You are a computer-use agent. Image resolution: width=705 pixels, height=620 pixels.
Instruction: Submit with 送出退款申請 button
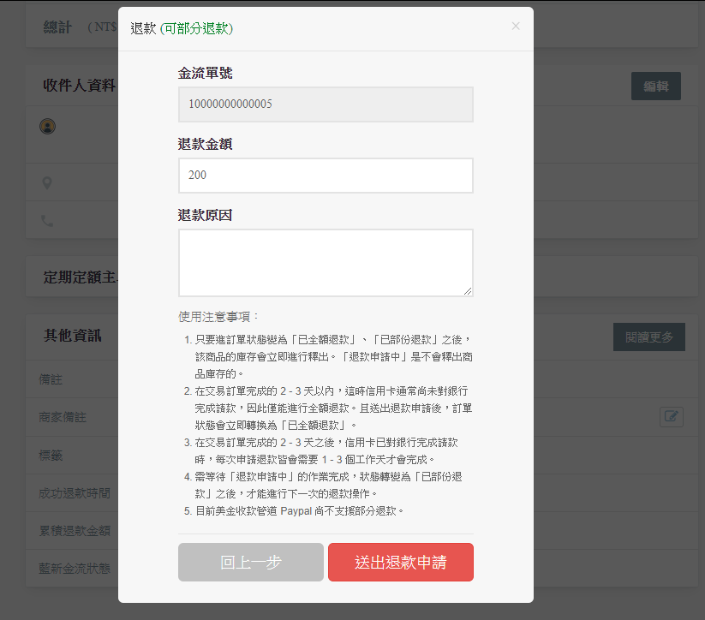point(401,562)
